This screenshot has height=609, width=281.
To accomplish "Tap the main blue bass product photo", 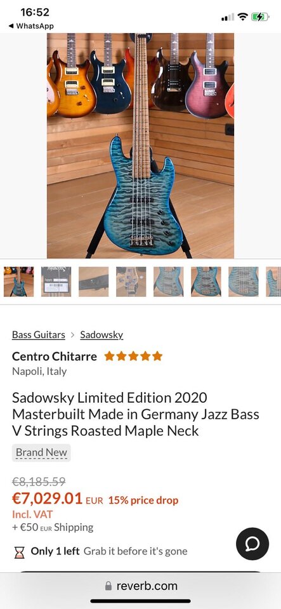I will pos(141,146).
